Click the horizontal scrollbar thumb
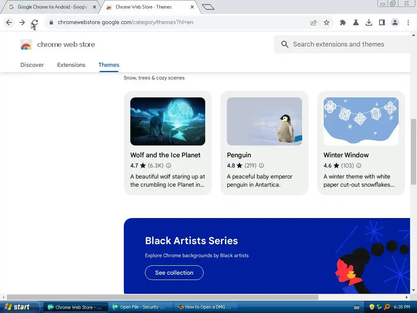This screenshot has height=313, width=417. click(x=162, y=297)
